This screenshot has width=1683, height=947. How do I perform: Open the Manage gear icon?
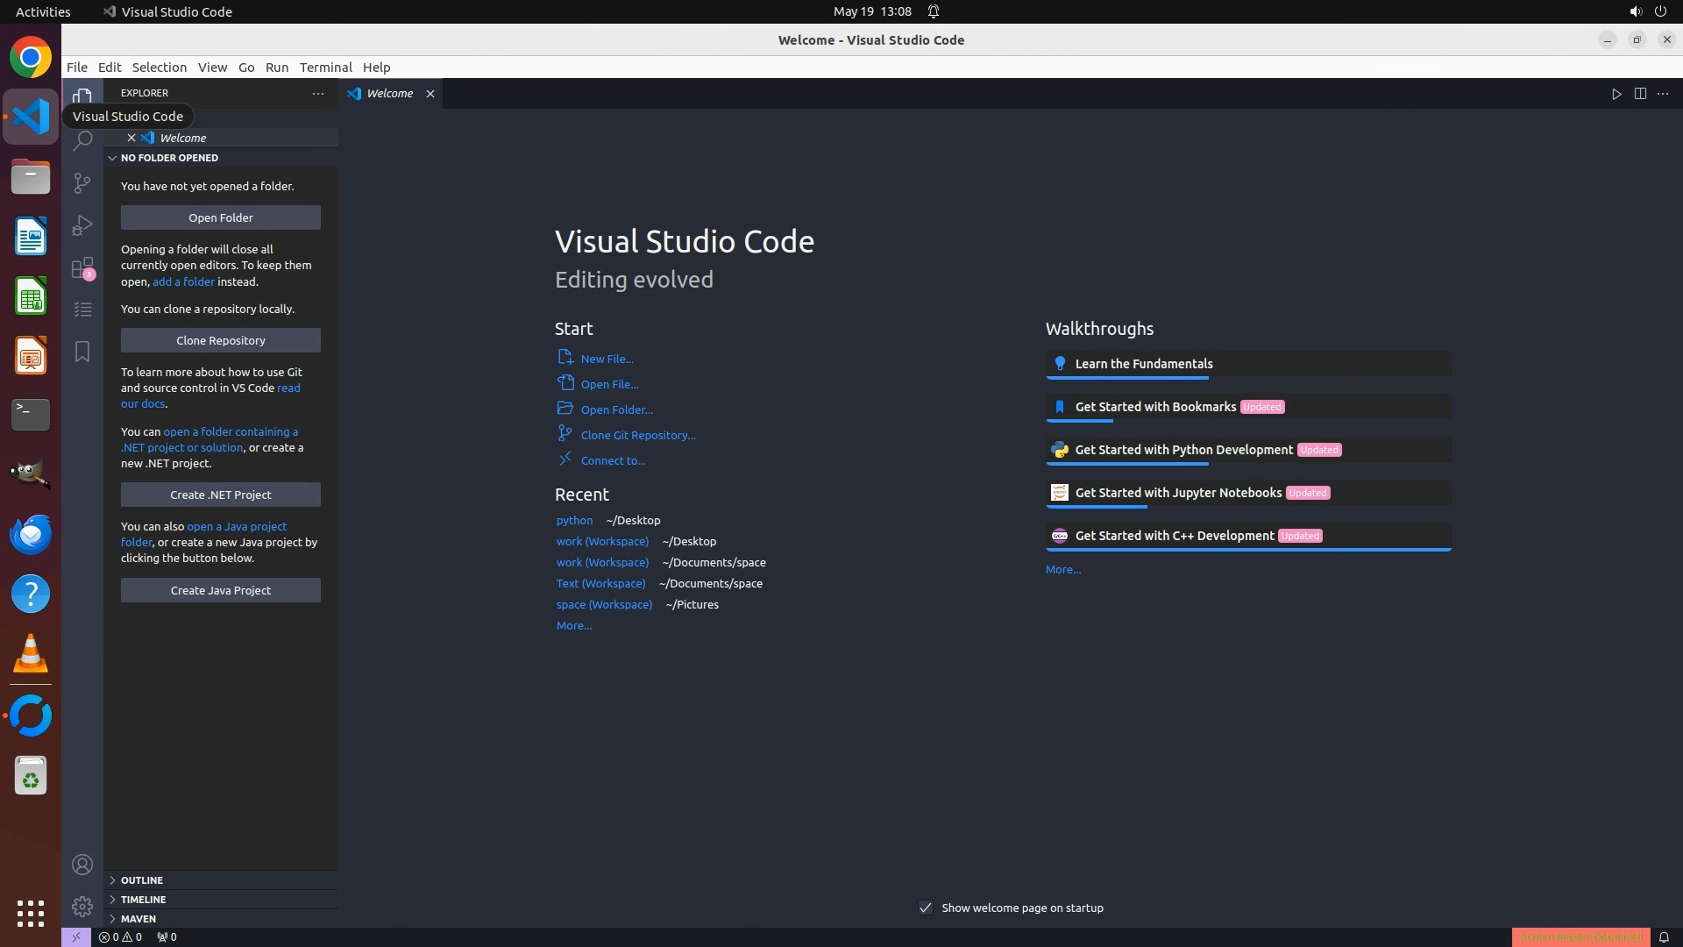tap(82, 906)
